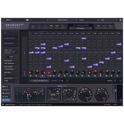Open the Out 7.1.2 format dropdown
The height and width of the screenshot is (124, 124).
(x=109, y=20)
